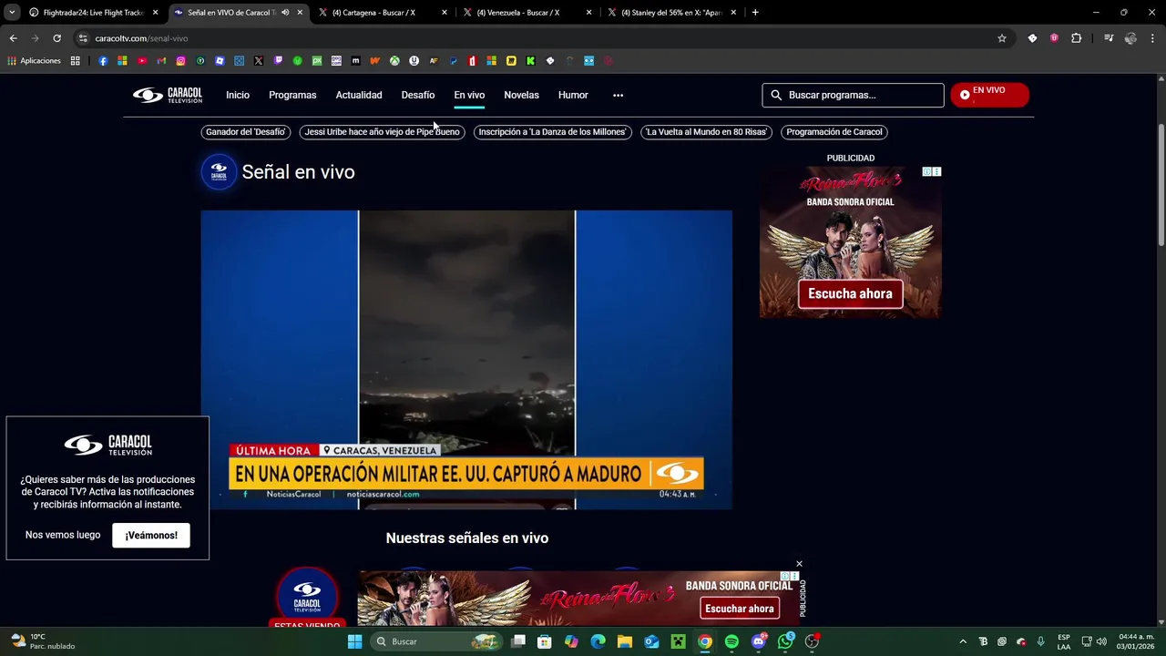The width and height of the screenshot is (1166, 656).
Task: Toggle the microphone tray icon
Action: point(1040,641)
